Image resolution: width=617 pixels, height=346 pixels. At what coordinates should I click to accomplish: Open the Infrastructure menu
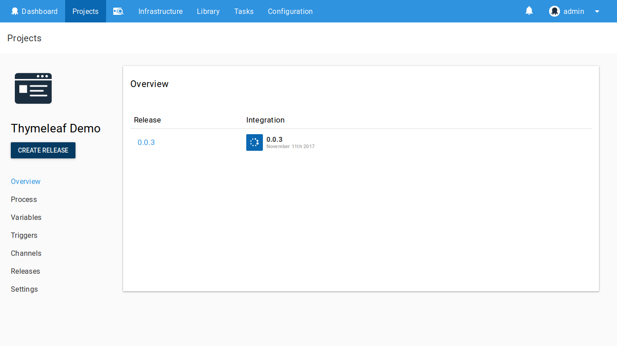tap(160, 11)
